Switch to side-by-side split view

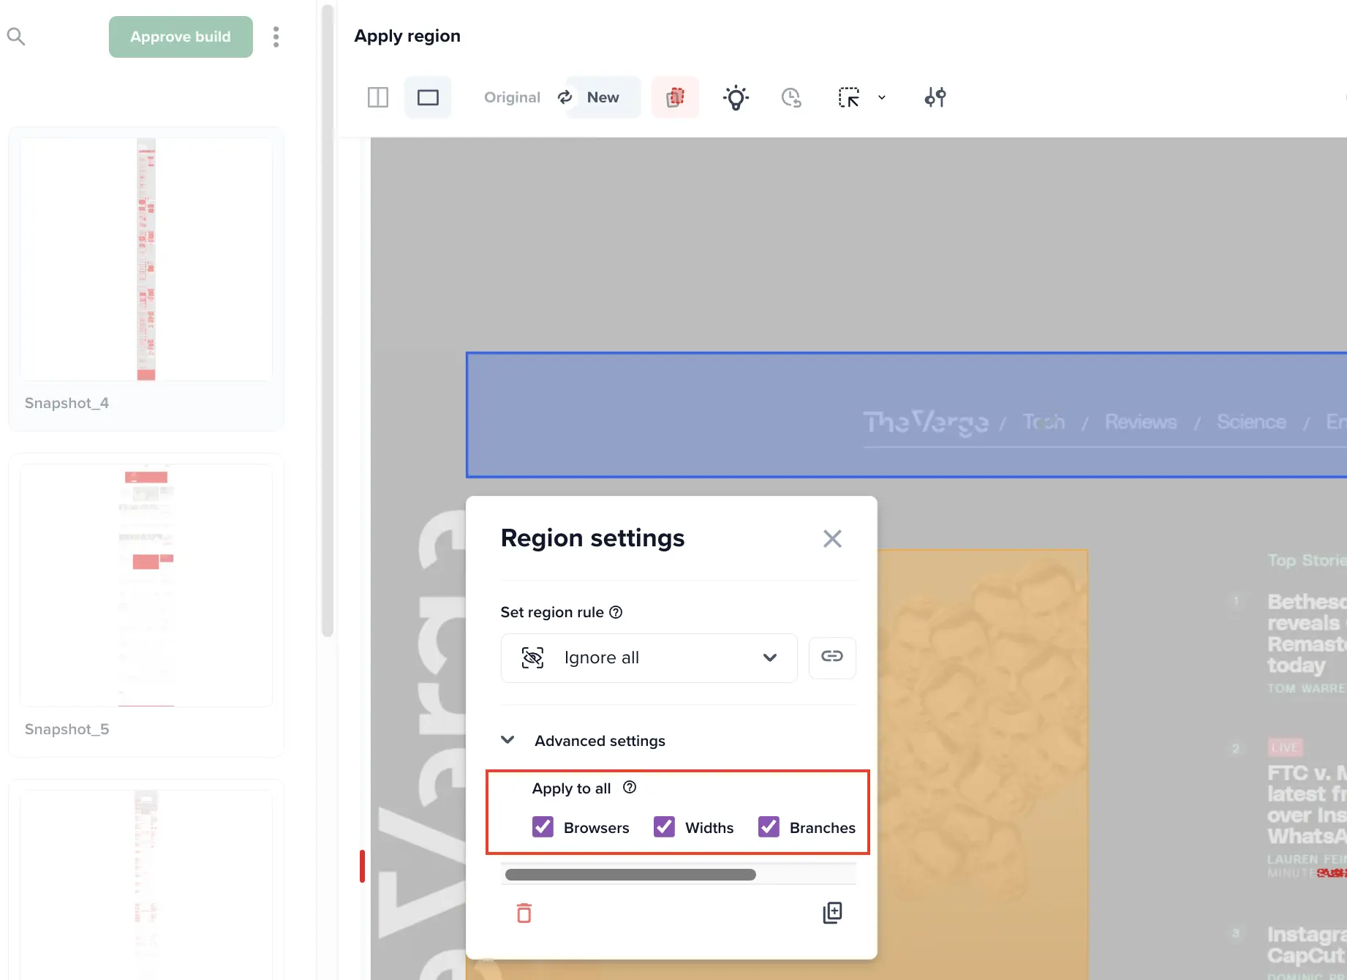point(377,97)
